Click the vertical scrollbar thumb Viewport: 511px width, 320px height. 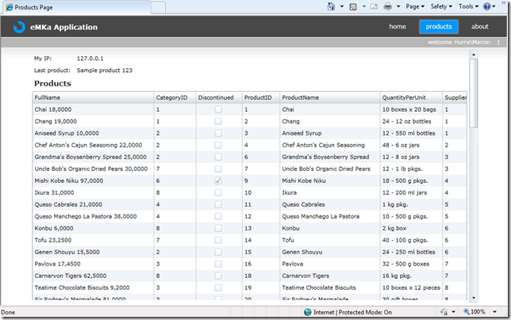coord(474,93)
